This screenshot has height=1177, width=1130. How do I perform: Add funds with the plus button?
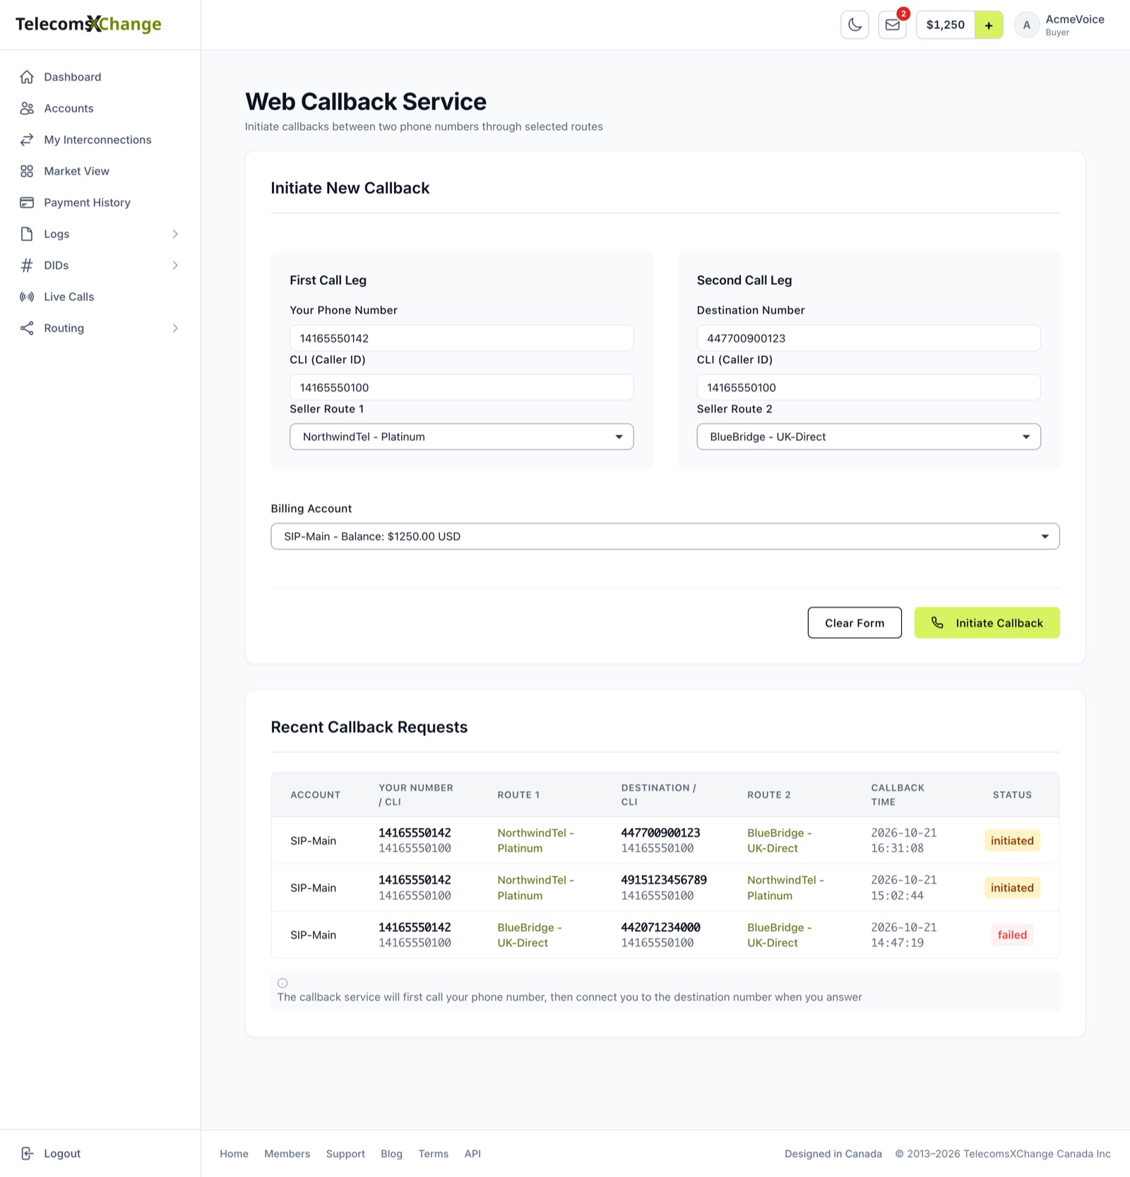pos(989,25)
